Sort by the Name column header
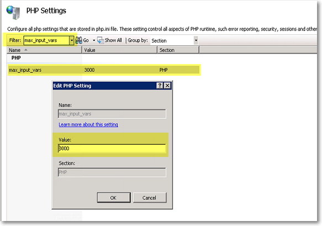The image size is (322, 226). 44,50
